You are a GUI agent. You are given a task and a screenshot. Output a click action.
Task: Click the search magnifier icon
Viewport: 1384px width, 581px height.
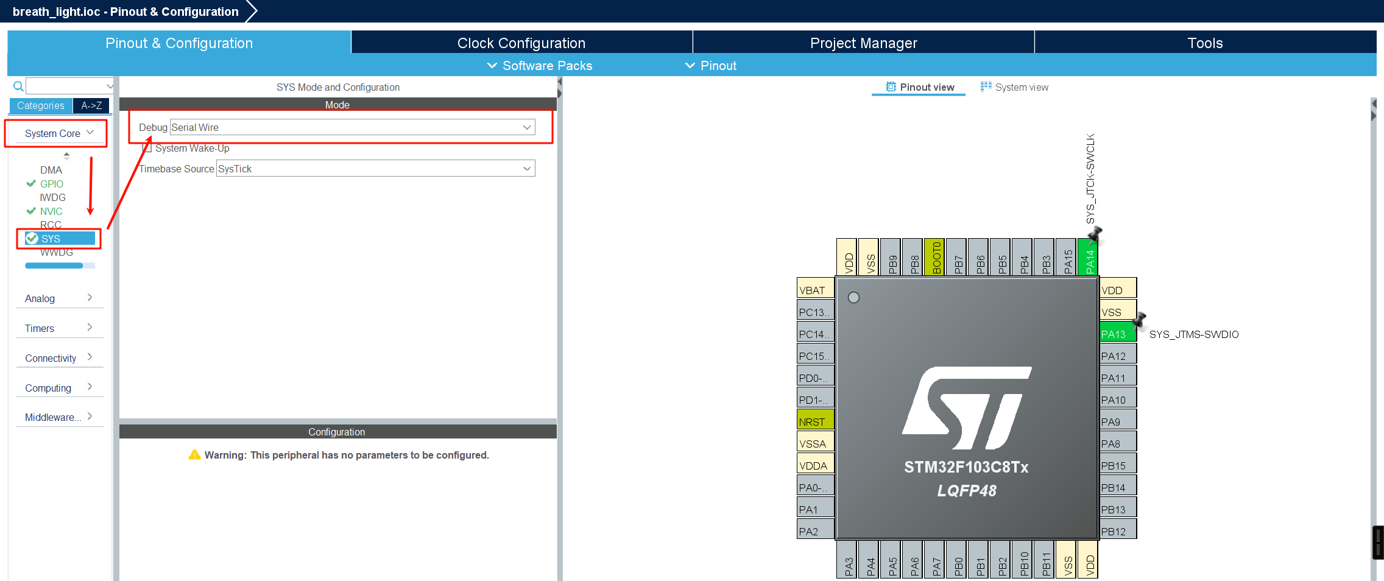(18, 86)
